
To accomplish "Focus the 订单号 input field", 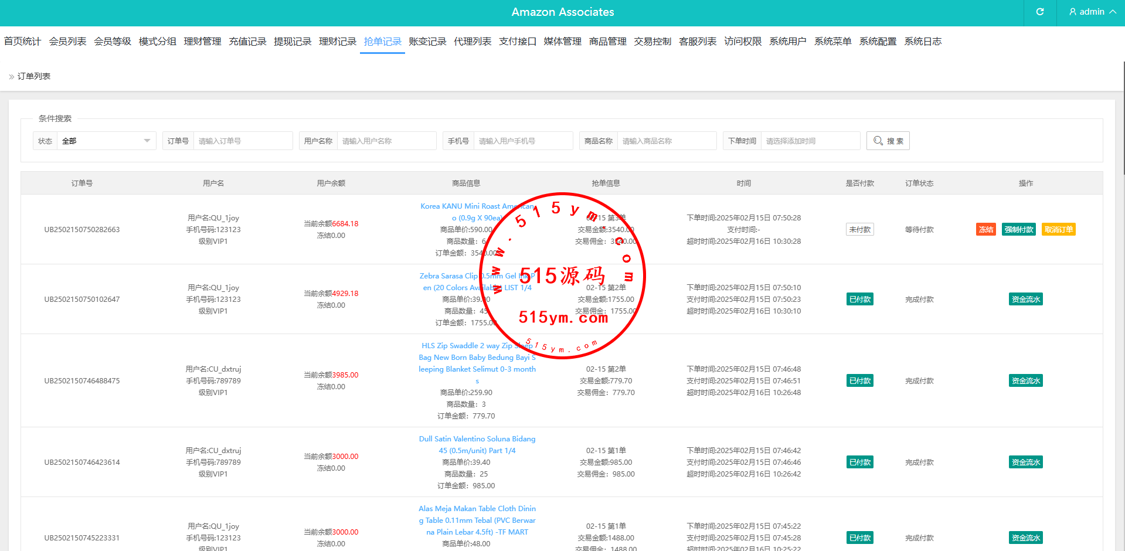I will coord(242,141).
